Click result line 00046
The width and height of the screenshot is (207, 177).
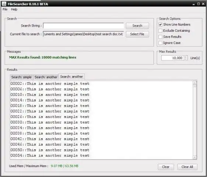point(50,145)
